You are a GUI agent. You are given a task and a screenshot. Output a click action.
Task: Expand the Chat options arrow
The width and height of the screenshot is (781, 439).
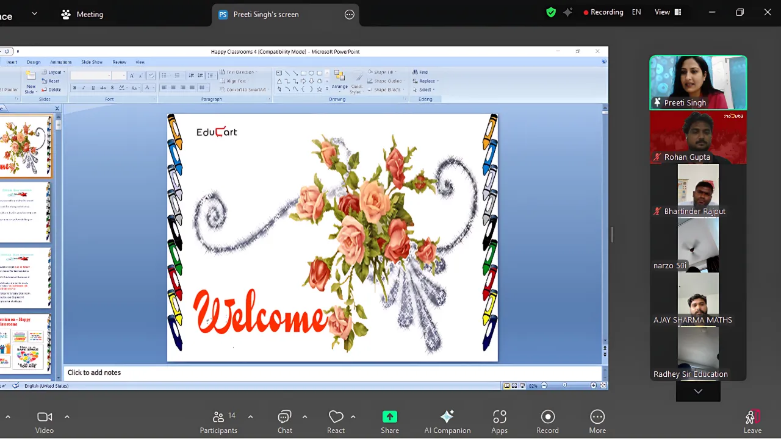pyautogui.click(x=304, y=417)
